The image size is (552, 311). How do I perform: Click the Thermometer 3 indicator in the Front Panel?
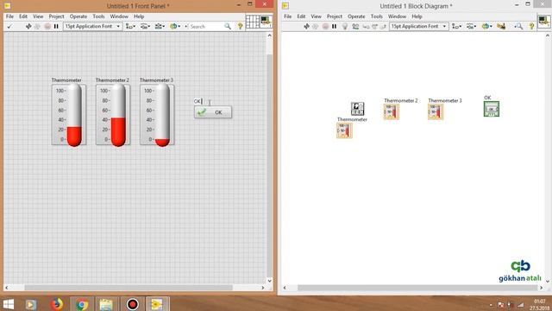point(157,115)
